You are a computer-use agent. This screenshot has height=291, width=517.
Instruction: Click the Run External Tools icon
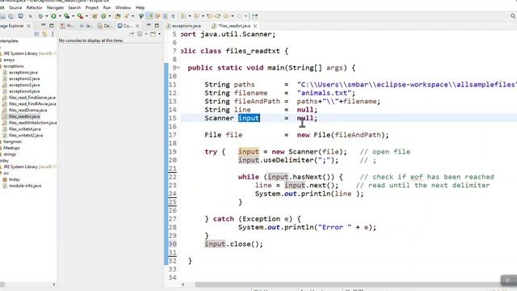(x=80, y=16)
